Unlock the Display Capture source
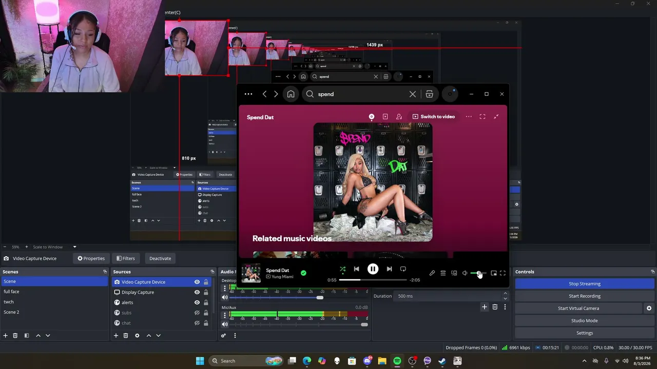 tap(206, 292)
